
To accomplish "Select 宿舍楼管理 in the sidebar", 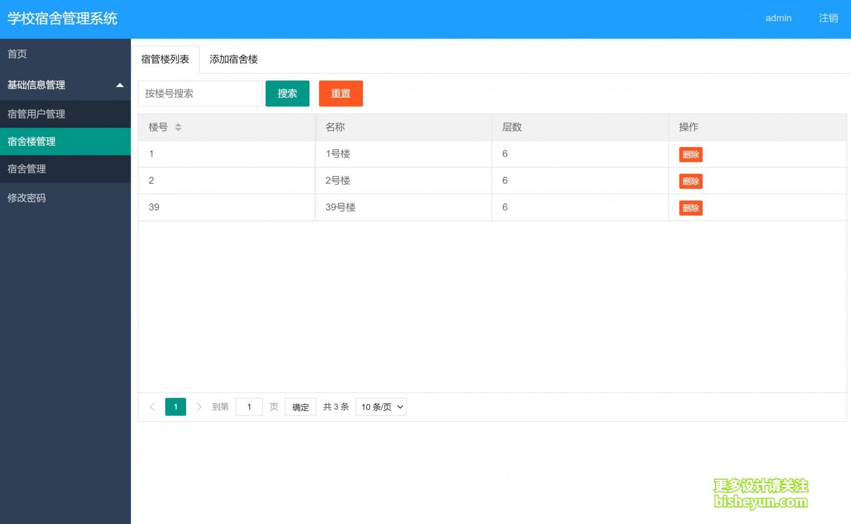I will click(65, 142).
